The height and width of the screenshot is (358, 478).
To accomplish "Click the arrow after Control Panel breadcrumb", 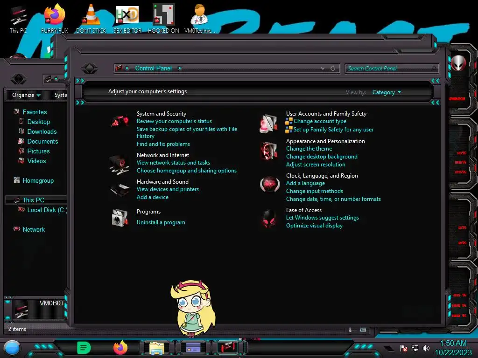I will click(180, 68).
